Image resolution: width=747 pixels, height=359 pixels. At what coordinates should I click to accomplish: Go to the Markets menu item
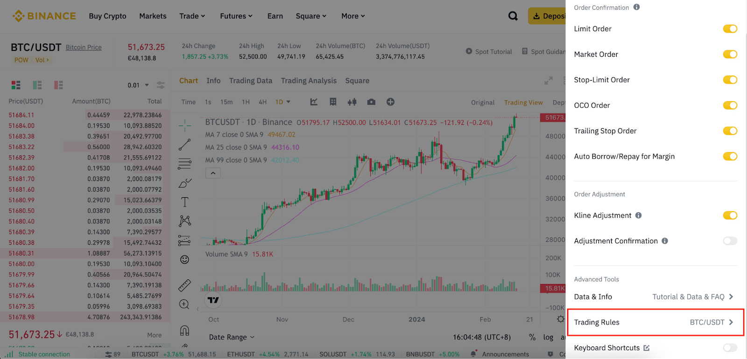(x=153, y=16)
